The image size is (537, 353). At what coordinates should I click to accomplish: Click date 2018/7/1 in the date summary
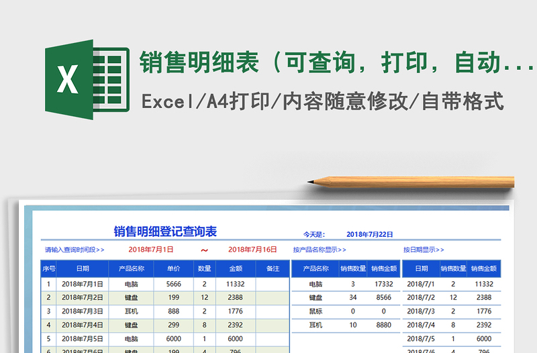pos(421,284)
